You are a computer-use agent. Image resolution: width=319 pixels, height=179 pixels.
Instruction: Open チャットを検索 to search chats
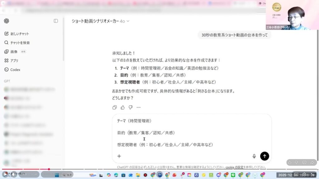pyautogui.click(x=20, y=43)
